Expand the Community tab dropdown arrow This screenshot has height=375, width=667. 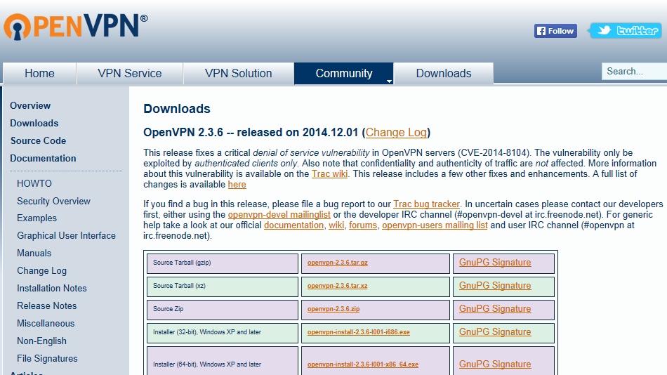(x=389, y=81)
